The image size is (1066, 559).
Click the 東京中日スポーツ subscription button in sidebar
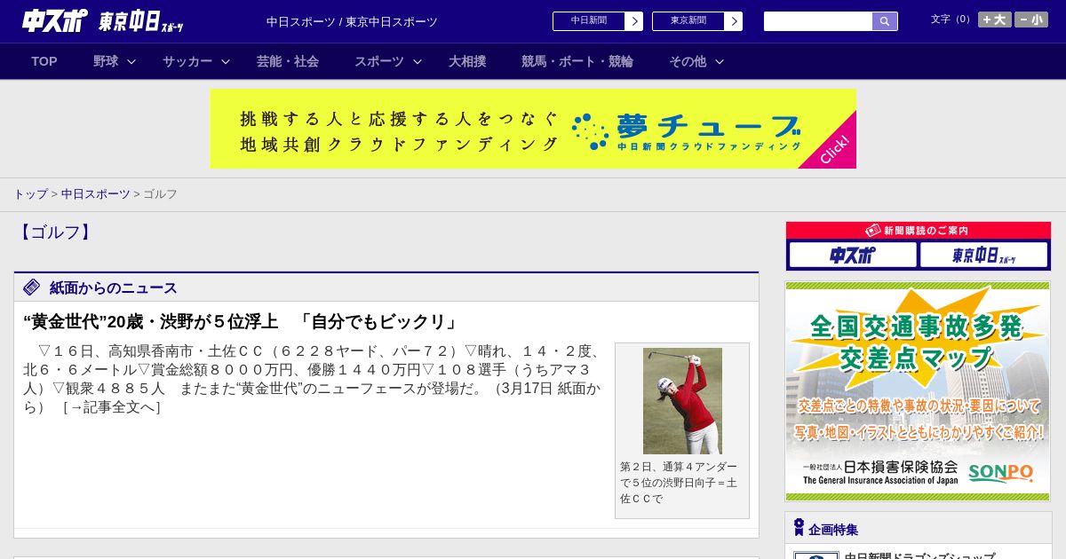click(x=984, y=256)
